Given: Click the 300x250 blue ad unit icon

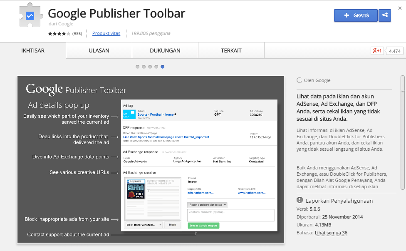Looking at the screenshot, I should 129,114.
